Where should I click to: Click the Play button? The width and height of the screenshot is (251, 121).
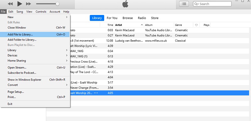click(x=19, y=4)
